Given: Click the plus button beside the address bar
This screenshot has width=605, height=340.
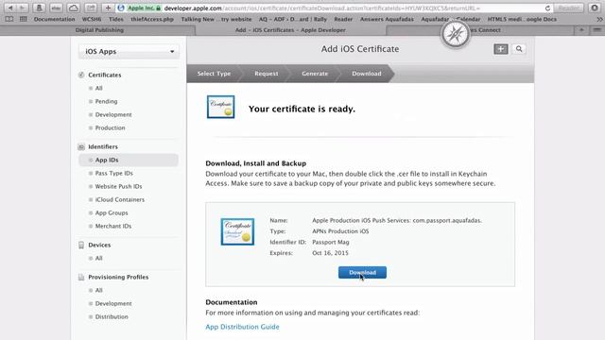Looking at the screenshot, I should click(x=108, y=8).
